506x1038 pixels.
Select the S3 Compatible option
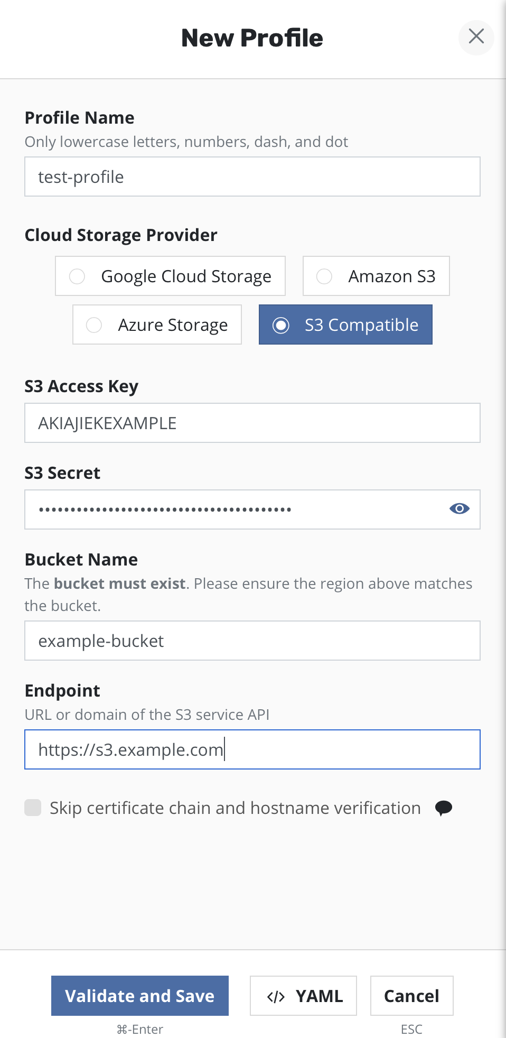[x=345, y=325]
